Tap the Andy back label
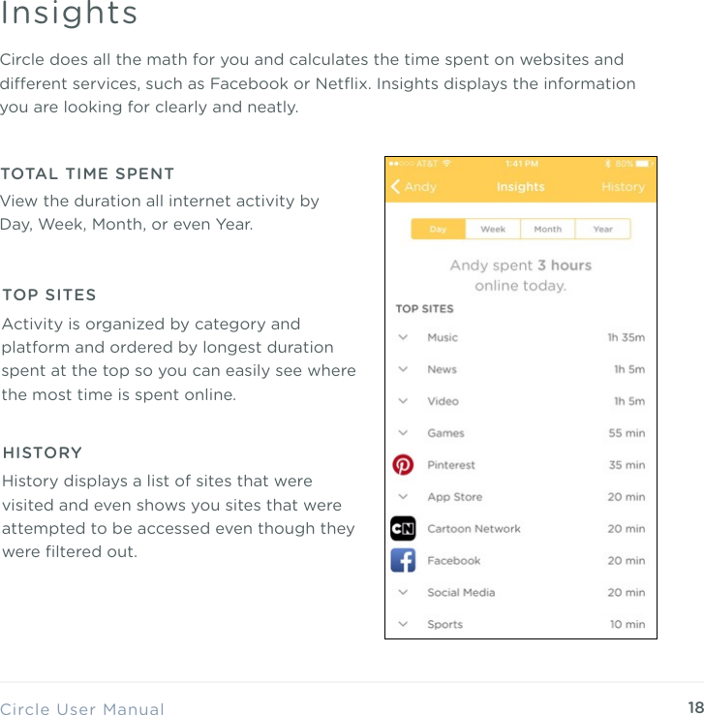 point(420,187)
